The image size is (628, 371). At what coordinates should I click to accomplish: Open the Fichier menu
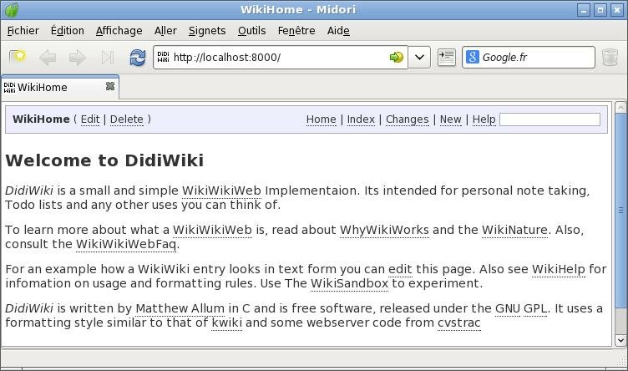pos(23,31)
